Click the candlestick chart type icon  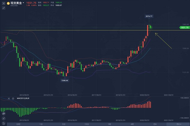[x=4, y=113]
